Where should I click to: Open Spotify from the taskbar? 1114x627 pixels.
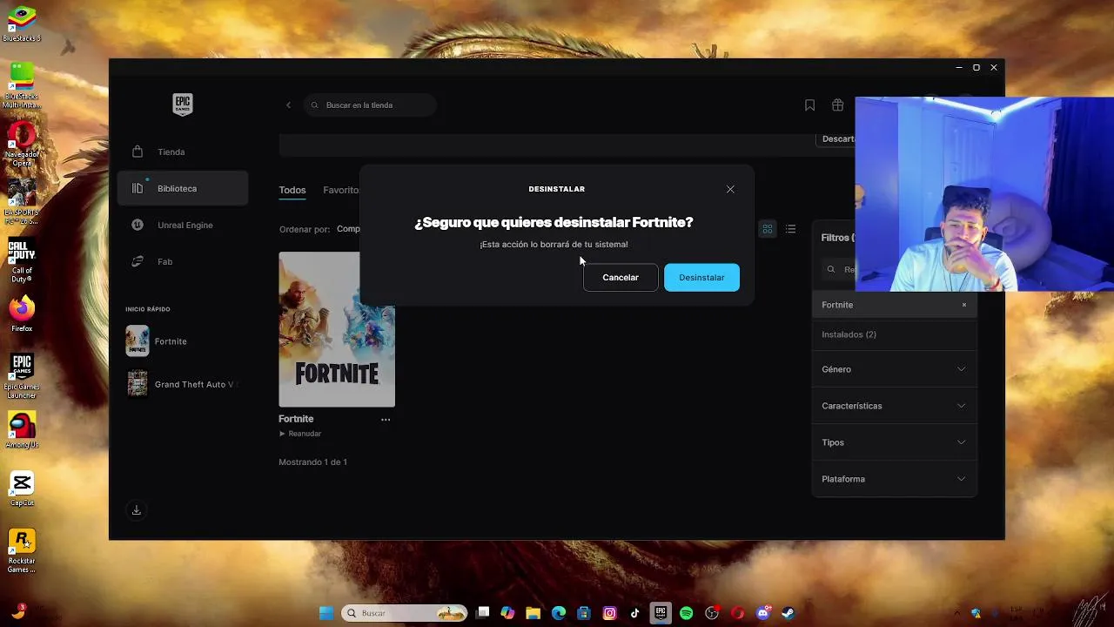[x=686, y=613]
